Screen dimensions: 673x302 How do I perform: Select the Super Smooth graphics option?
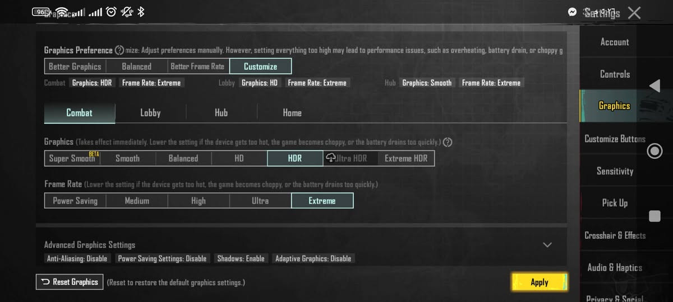pos(72,158)
